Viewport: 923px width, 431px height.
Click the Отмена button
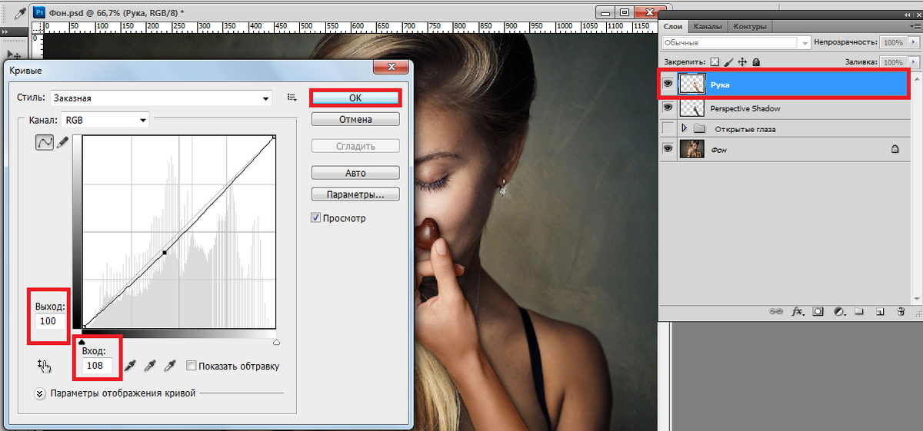[355, 120]
